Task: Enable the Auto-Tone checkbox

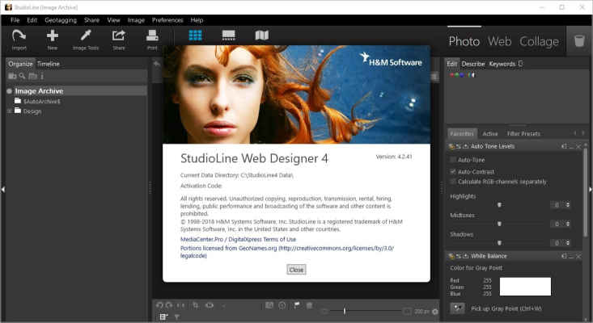Action: click(x=452, y=160)
